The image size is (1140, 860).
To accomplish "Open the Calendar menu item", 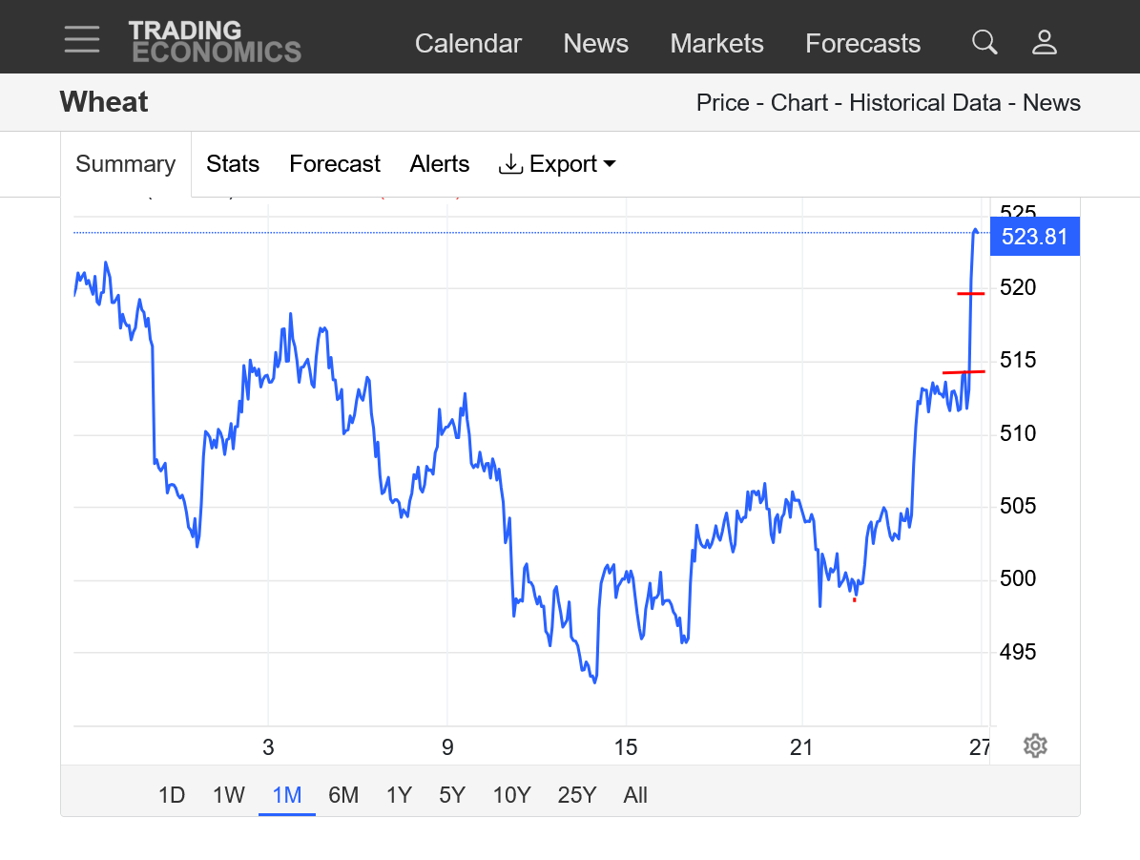I will click(x=468, y=44).
